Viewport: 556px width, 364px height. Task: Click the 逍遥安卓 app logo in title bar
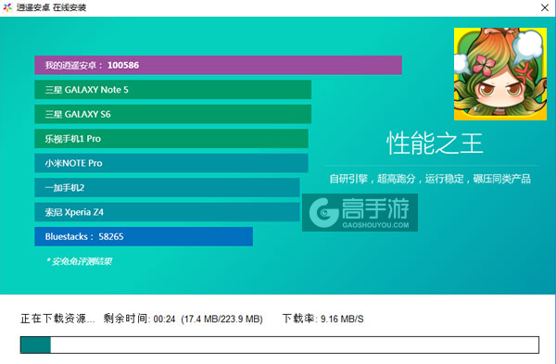[x=7, y=7]
